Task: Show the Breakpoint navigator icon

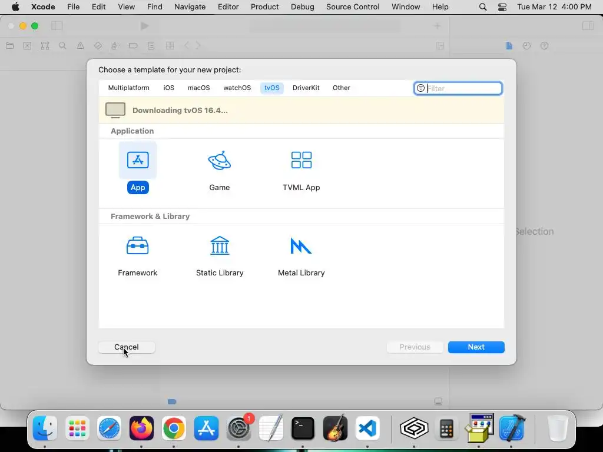Action: 133,46
